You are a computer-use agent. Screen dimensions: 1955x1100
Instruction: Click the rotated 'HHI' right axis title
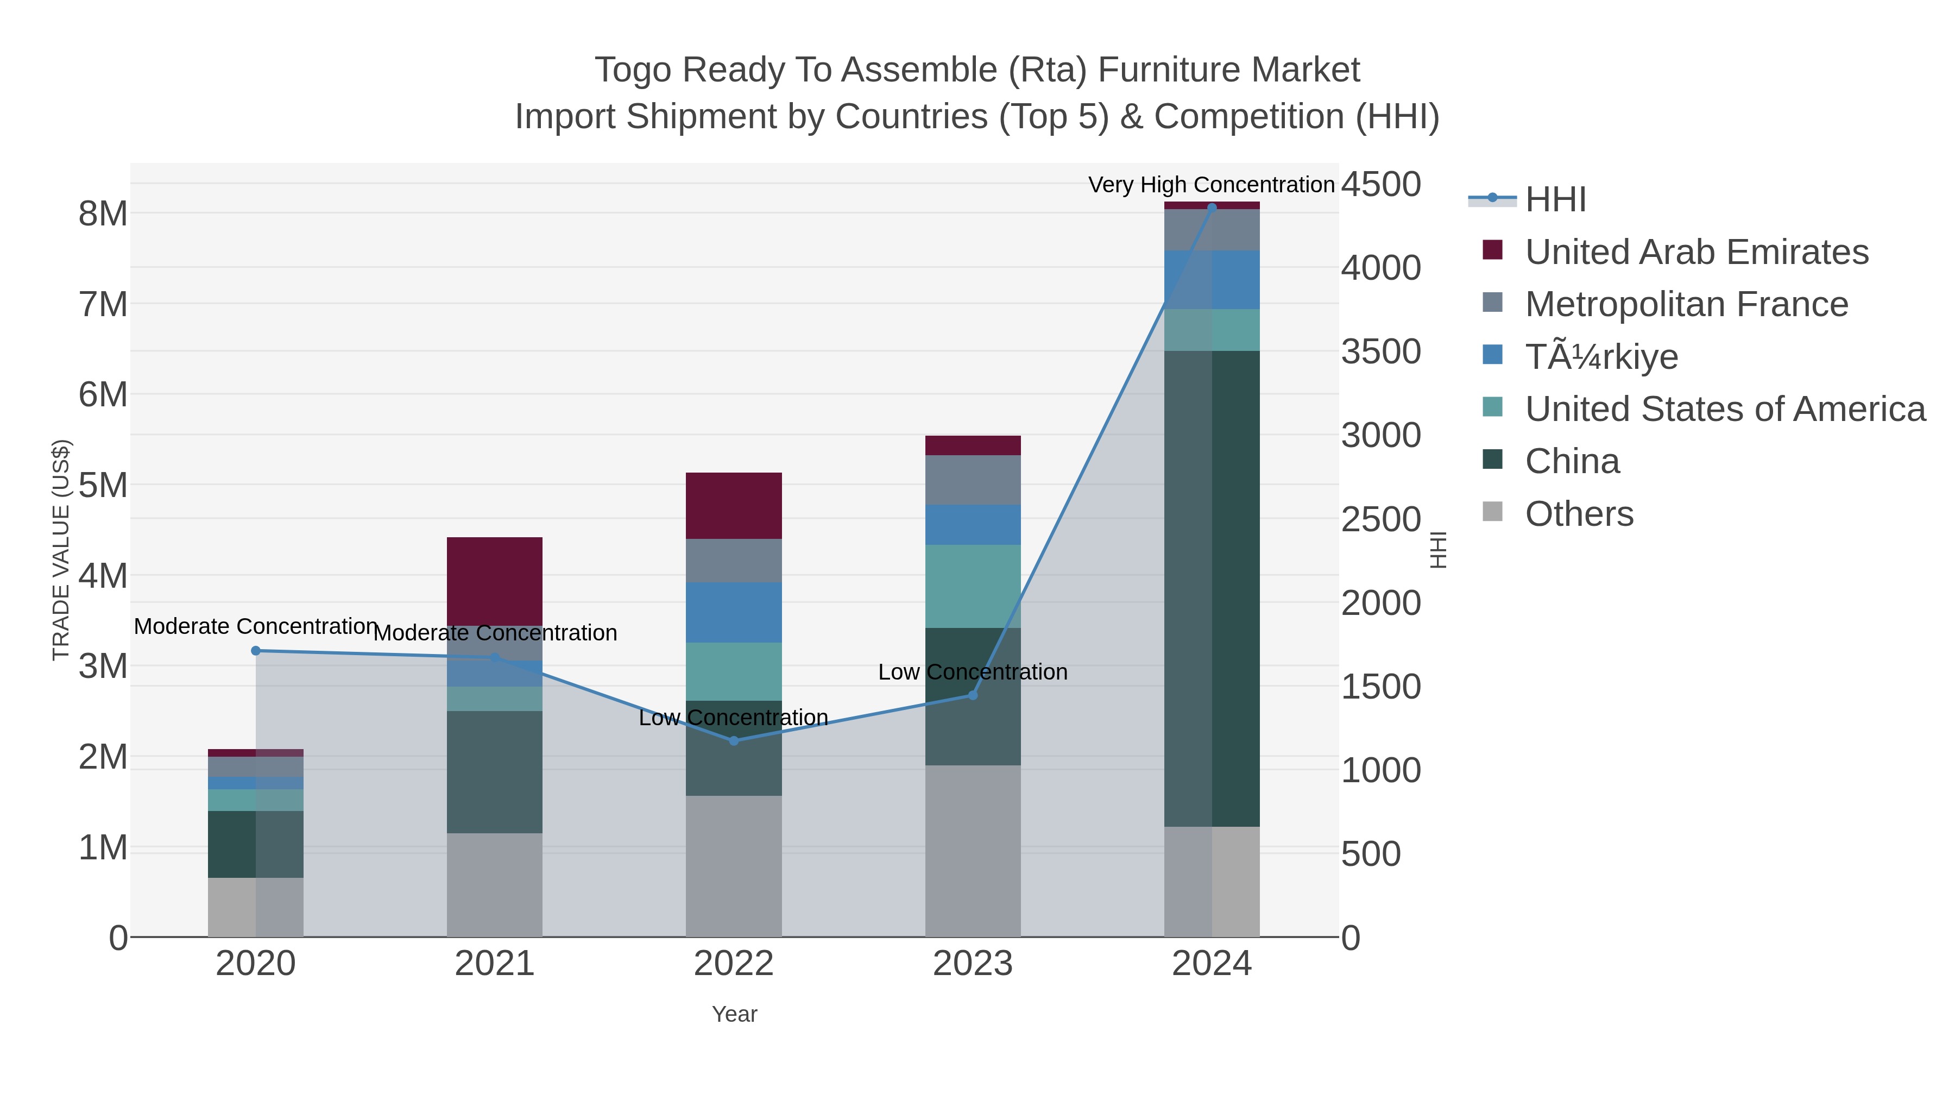click(x=1438, y=550)
